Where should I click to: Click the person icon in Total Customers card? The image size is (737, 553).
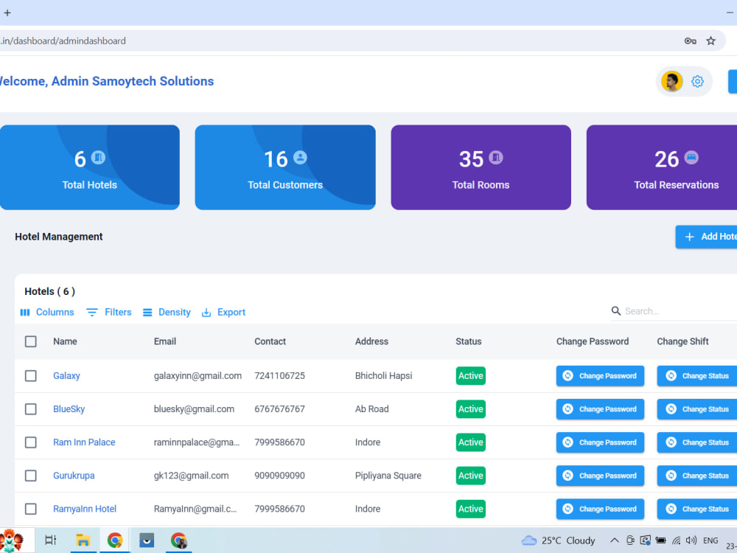(300, 157)
